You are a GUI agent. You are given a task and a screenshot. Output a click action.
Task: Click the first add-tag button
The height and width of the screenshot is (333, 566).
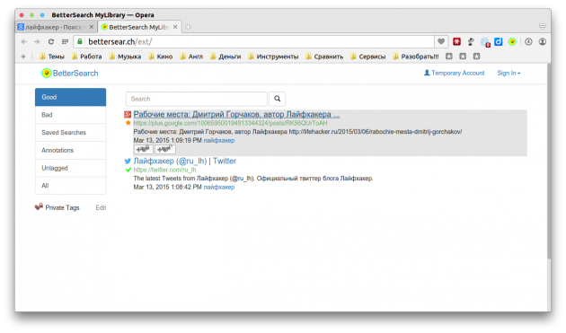click(144, 149)
